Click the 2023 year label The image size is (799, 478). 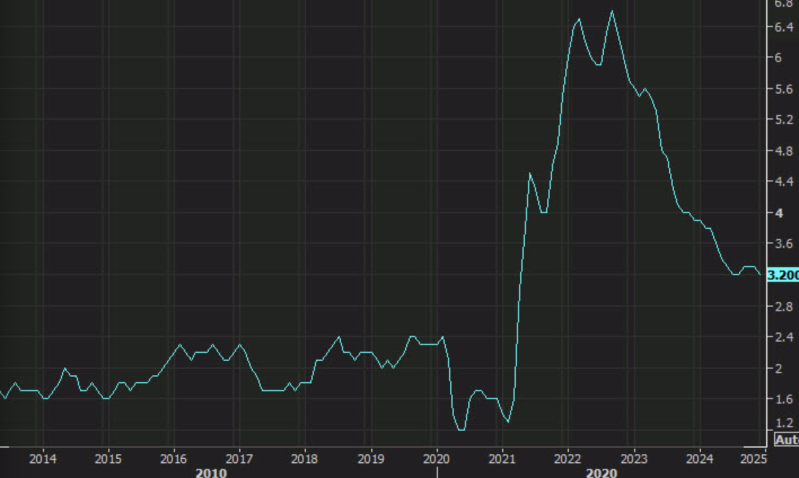coord(633,458)
